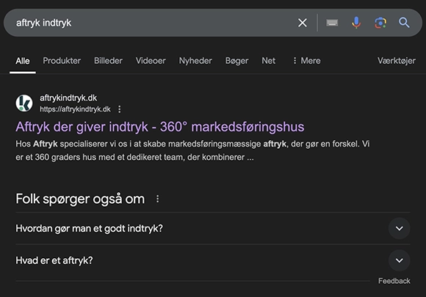Open three-dot menu next to result URL

point(119,109)
